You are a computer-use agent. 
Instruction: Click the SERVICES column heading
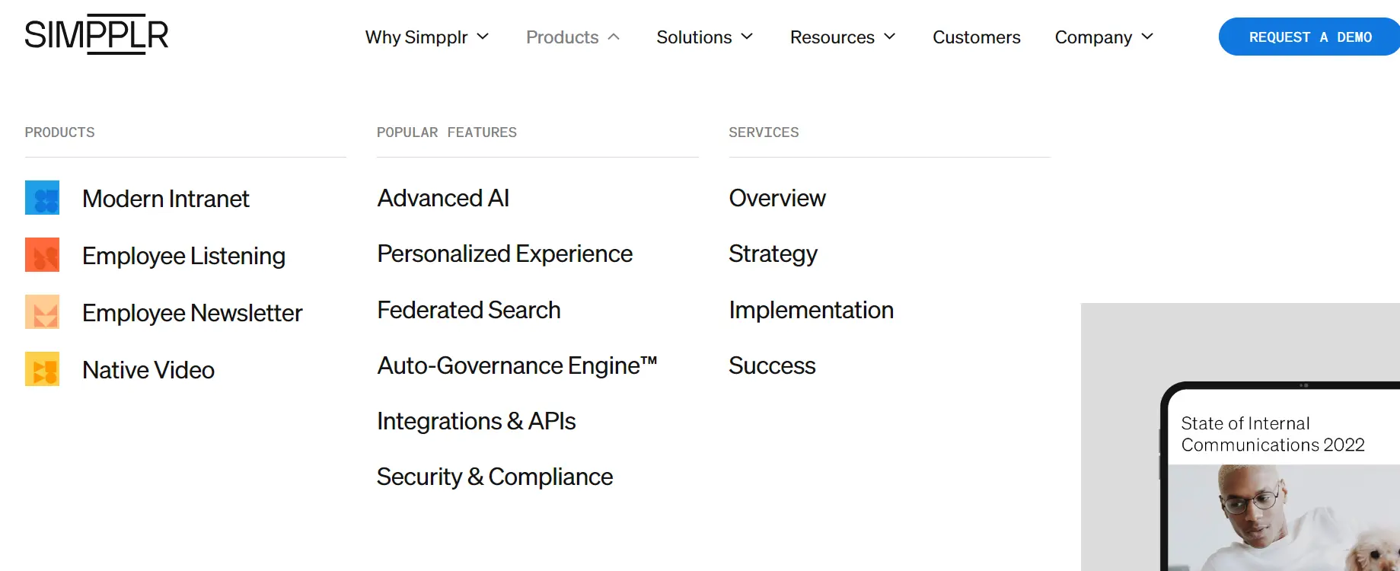pos(764,132)
